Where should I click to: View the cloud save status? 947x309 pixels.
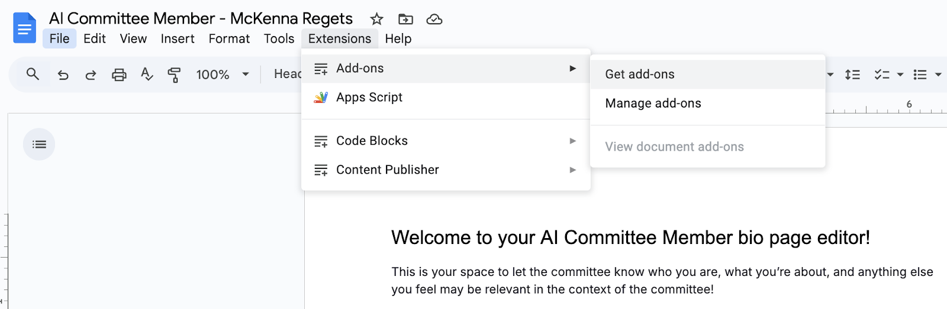[x=434, y=19]
